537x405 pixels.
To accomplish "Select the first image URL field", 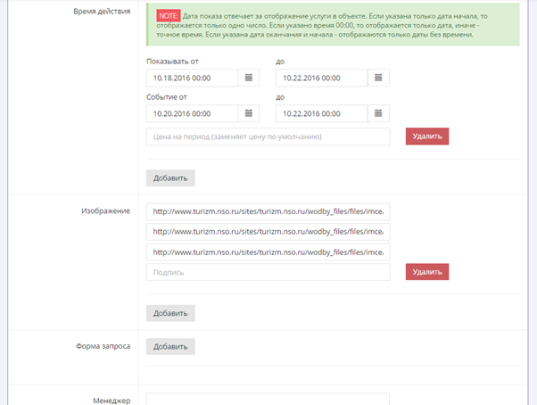I will coord(268,211).
